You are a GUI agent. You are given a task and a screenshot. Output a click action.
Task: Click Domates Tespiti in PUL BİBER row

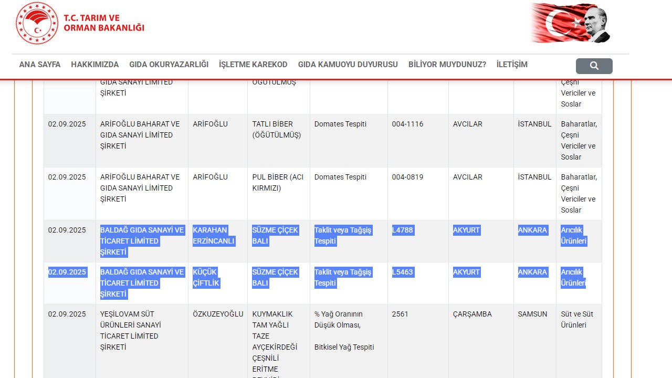click(x=340, y=177)
